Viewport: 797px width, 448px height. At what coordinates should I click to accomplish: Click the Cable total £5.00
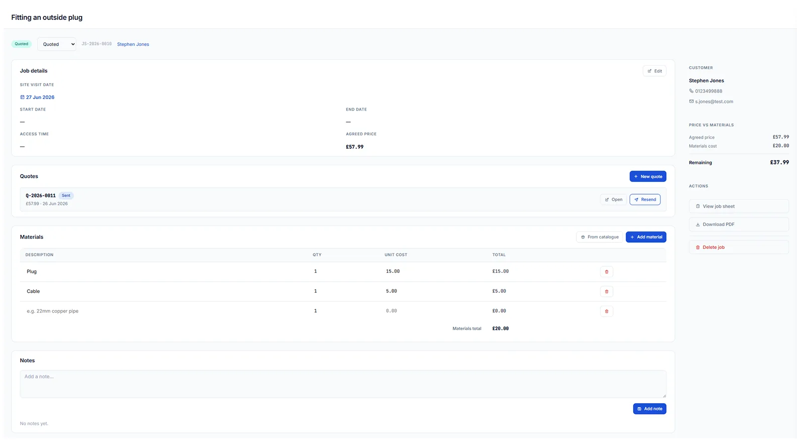coord(499,291)
